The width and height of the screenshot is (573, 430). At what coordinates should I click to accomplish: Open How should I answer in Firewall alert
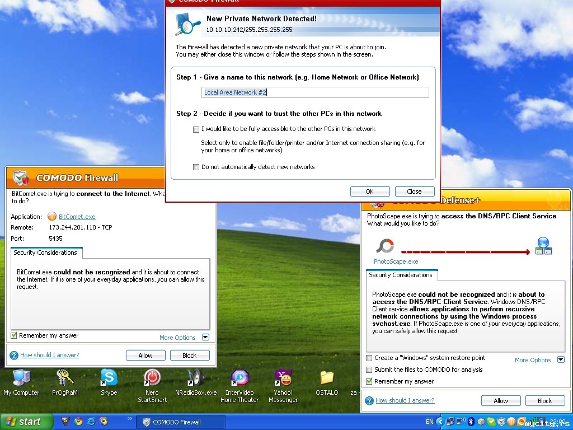click(50, 355)
